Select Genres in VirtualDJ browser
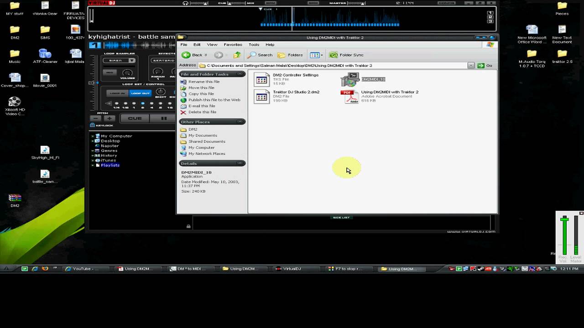The width and height of the screenshot is (584, 328). 109,151
